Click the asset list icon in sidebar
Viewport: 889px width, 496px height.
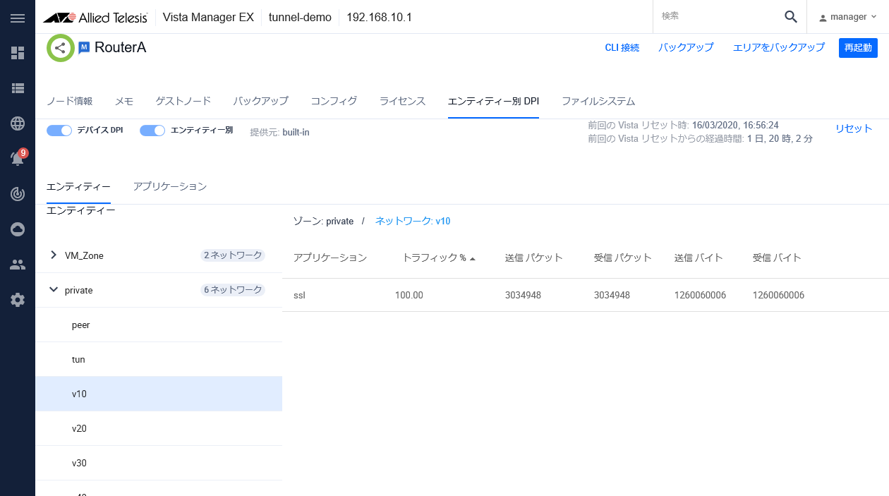(x=17, y=87)
